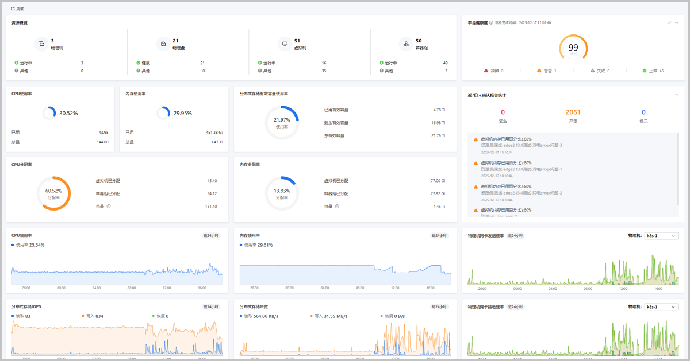Click the 物理机 physical machine icon
Viewport: 690px width, 361px height.
point(41,44)
